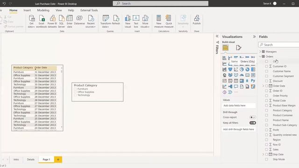Screen dimensions: 299x168
Task: Select the Gauge visual
Action: pos(242,75)
